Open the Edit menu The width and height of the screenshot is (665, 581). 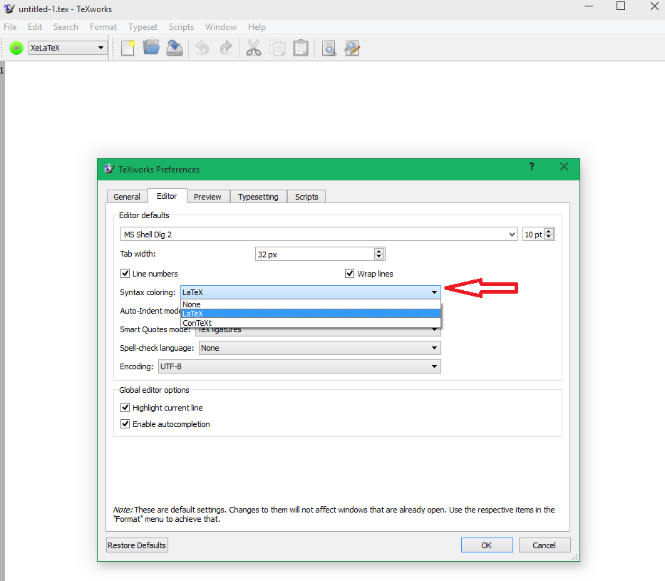click(x=35, y=27)
